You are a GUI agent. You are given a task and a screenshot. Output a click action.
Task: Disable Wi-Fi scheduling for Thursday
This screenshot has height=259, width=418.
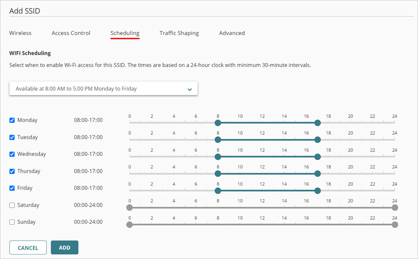[11, 171]
